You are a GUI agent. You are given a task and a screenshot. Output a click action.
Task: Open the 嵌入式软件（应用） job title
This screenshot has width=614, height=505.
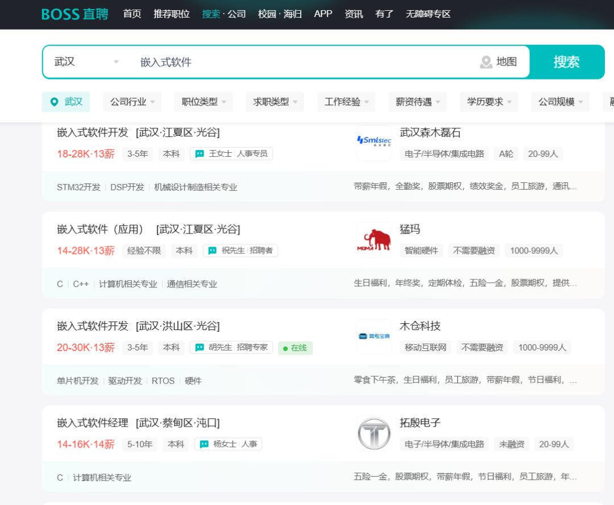point(148,229)
